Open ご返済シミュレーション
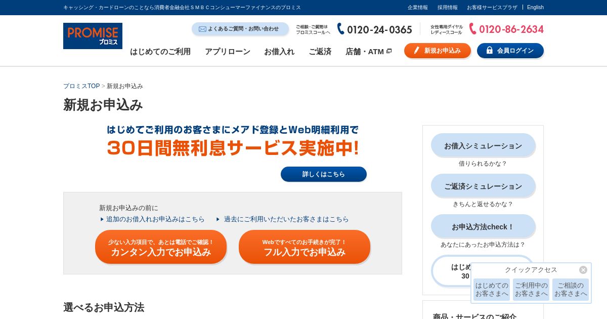This screenshot has width=607, height=319. tap(483, 186)
